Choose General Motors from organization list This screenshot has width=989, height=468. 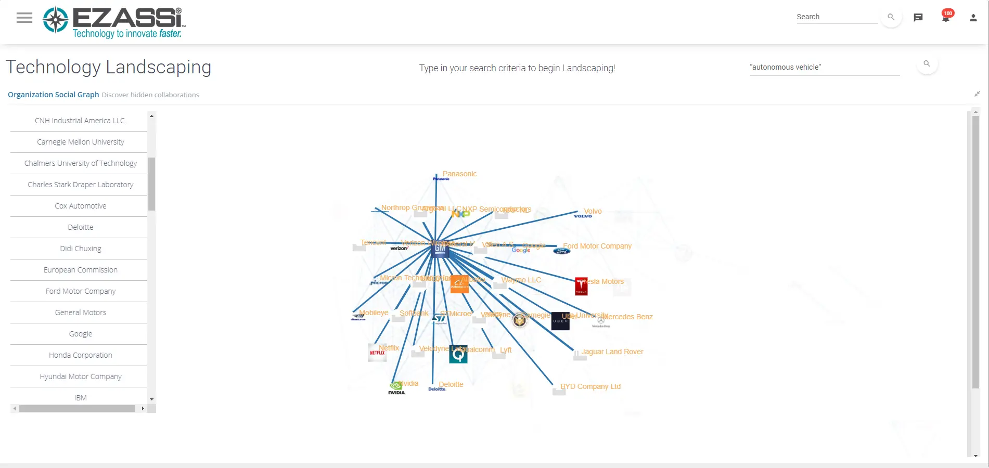click(81, 313)
